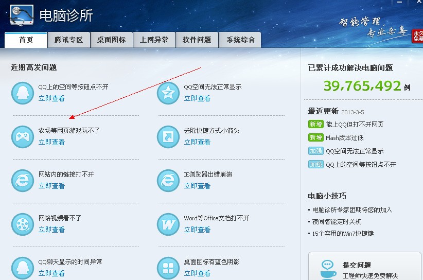Click the Qzone star icon for QQ空间无法正常显示
The height and width of the screenshot is (280, 423).
tap(168, 93)
